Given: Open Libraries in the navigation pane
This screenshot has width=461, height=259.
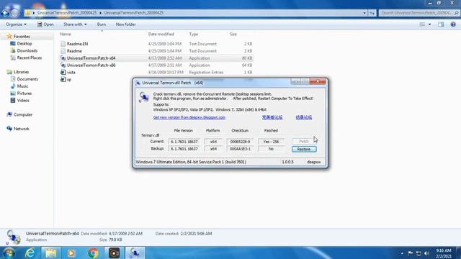Looking at the screenshot, I should pos(21,72).
